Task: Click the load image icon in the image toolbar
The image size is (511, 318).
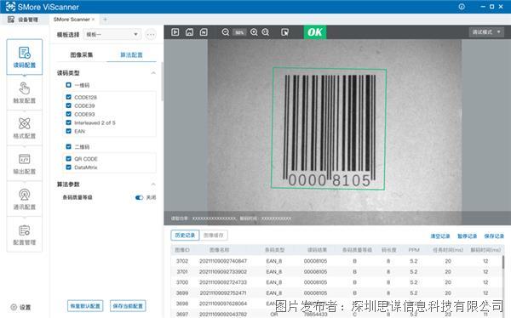Action: pyautogui.click(x=189, y=32)
